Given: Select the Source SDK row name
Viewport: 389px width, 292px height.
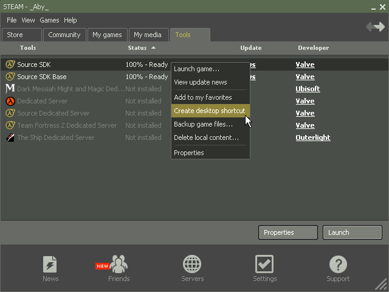Looking at the screenshot, I should (x=34, y=64).
